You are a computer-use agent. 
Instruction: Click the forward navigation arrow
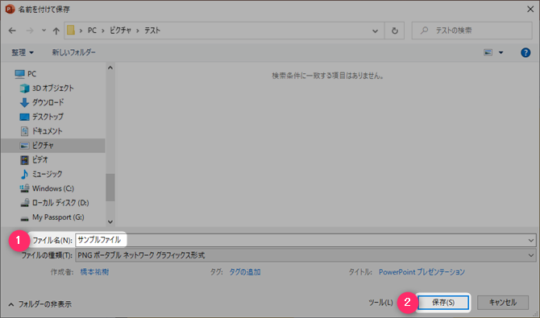coord(30,31)
